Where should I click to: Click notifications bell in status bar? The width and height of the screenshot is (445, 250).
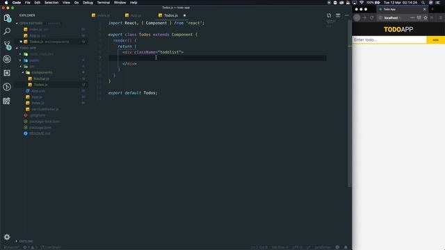pos(346,247)
